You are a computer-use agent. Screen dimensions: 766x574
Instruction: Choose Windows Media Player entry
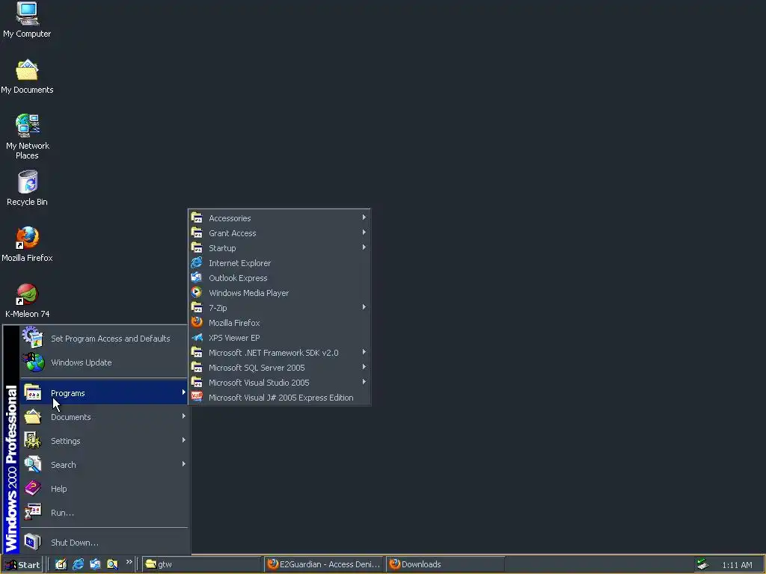(x=279, y=293)
